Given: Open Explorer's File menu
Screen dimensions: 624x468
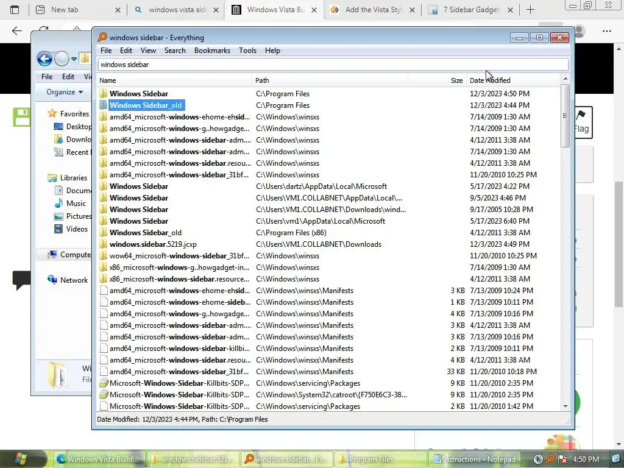Looking at the screenshot, I should (x=47, y=76).
